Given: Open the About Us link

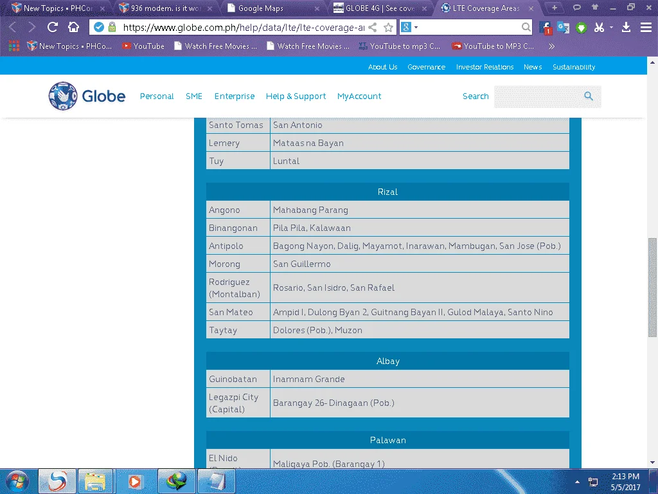Looking at the screenshot, I should coord(382,67).
